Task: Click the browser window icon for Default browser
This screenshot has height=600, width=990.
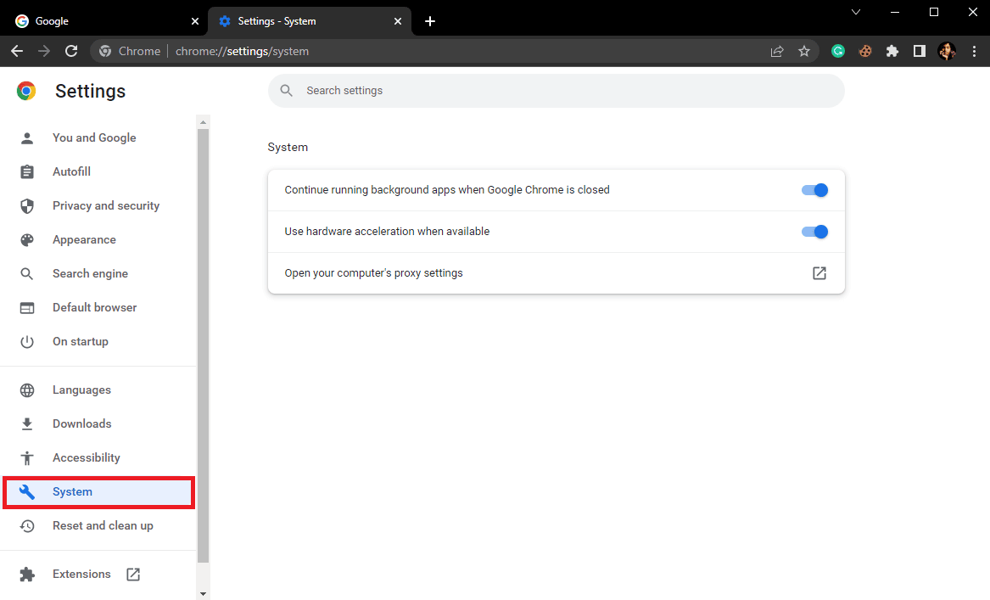Action: coord(27,307)
